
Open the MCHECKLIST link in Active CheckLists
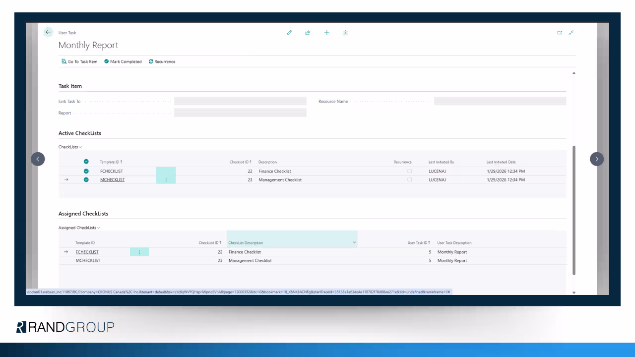(x=112, y=180)
